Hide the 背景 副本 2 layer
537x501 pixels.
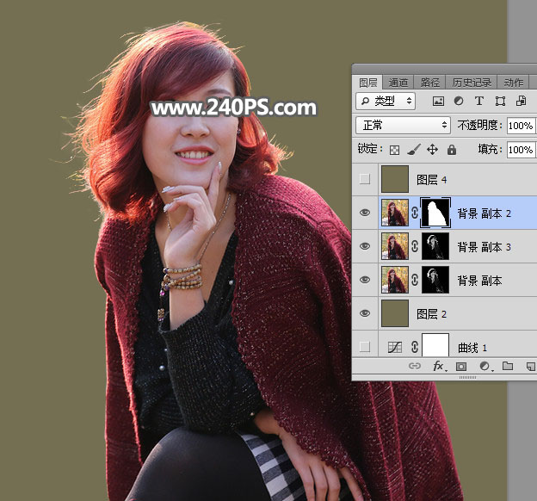click(x=365, y=213)
